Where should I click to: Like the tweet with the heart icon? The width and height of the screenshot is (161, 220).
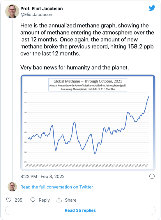(x=9, y=200)
